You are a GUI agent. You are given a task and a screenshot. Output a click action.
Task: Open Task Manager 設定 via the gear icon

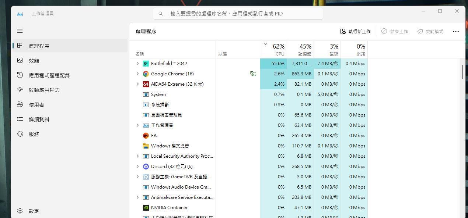pos(20,211)
